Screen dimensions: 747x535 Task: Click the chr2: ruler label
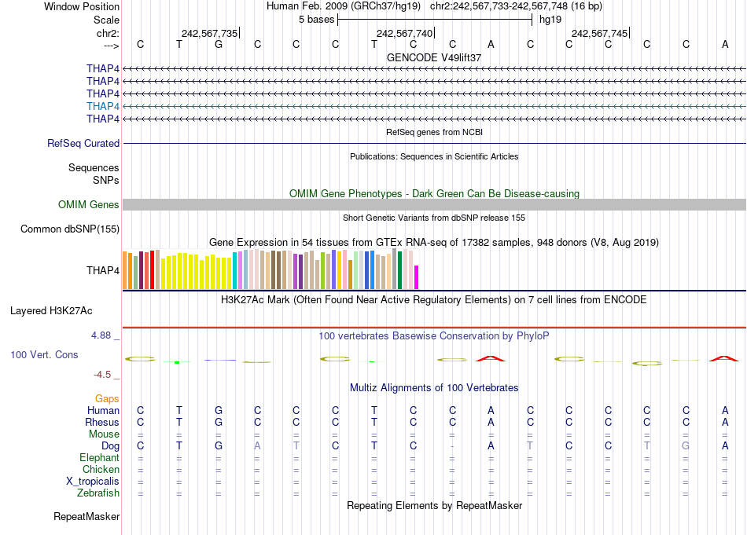(x=108, y=33)
